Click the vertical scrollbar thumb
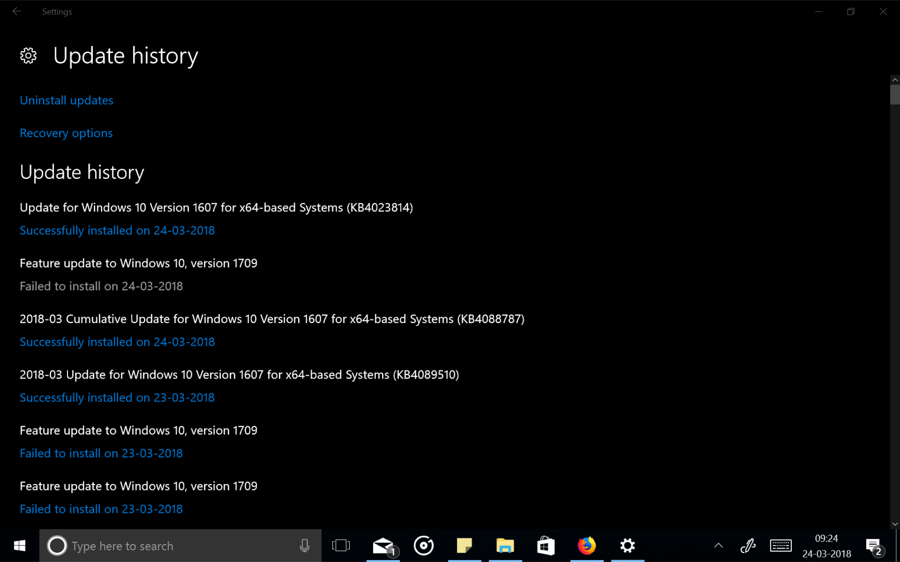 click(895, 95)
